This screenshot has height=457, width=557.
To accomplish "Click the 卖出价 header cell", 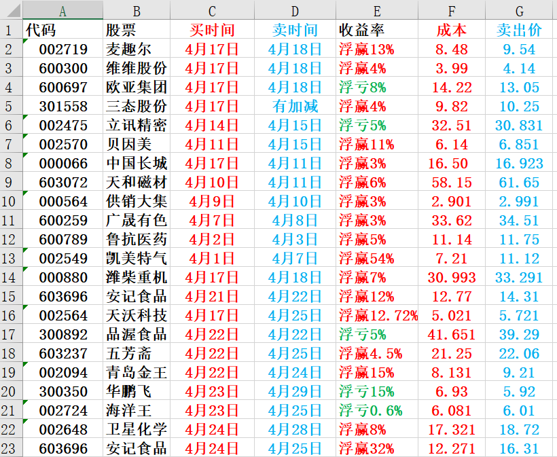I will [x=520, y=29].
